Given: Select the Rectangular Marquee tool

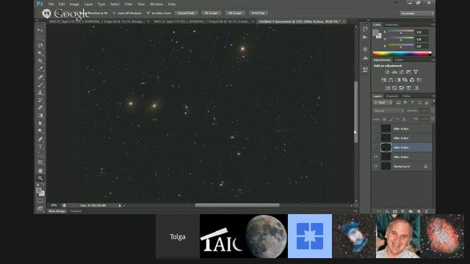Looking at the screenshot, I should pos(40,38).
